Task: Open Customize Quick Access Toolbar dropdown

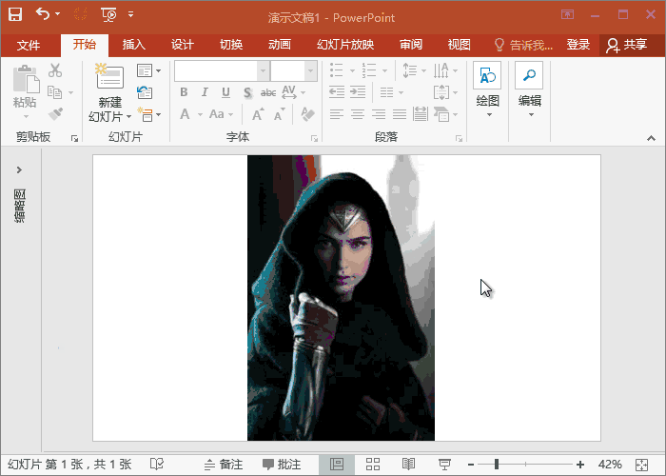Action: (131, 14)
